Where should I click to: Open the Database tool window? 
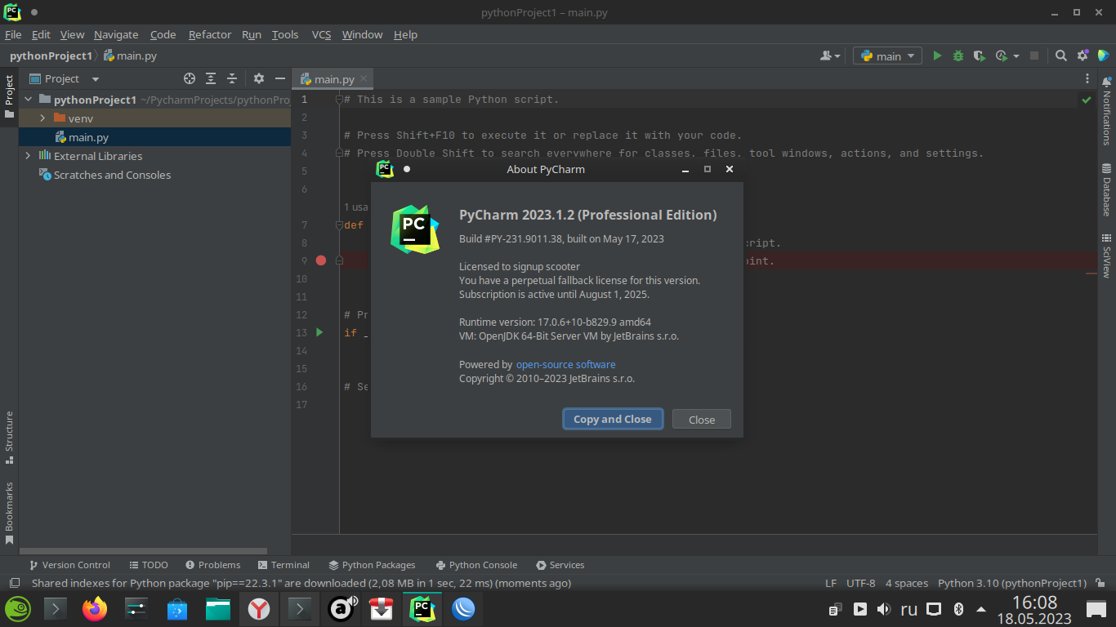(x=1107, y=189)
